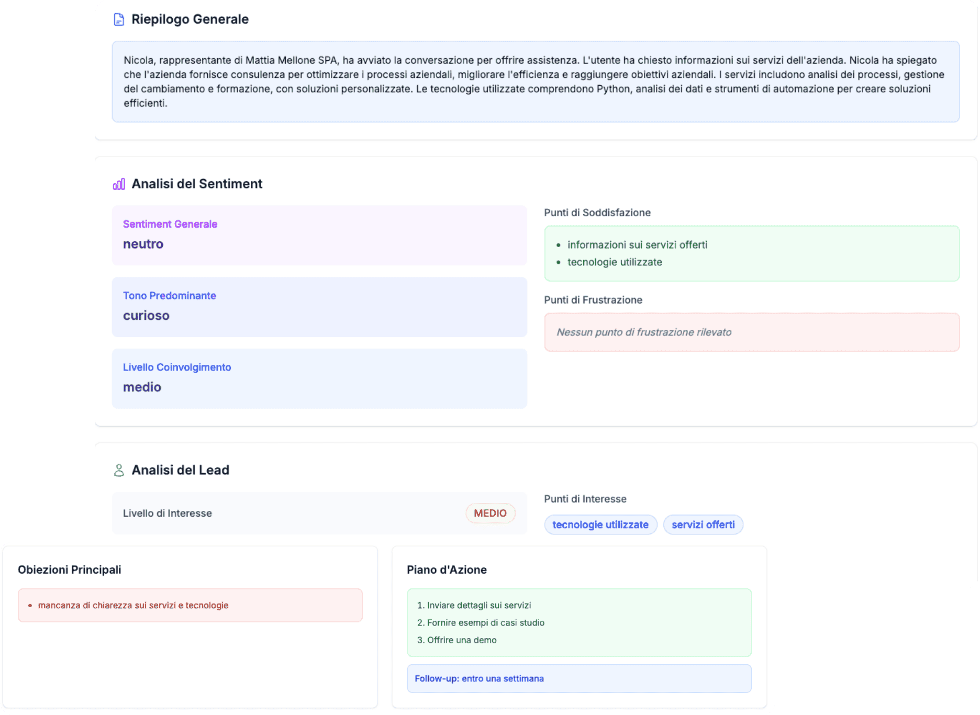Click action step 'Fornire esempi di casi studio'
The width and height of the screenshot is (980, 715).
[x=485, y=622]
